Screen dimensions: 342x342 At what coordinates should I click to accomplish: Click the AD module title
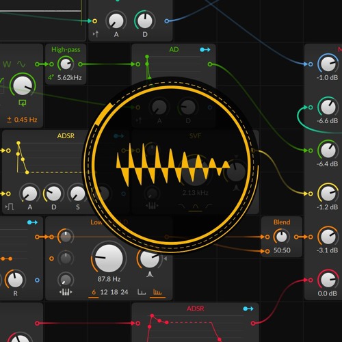(174, 49)
